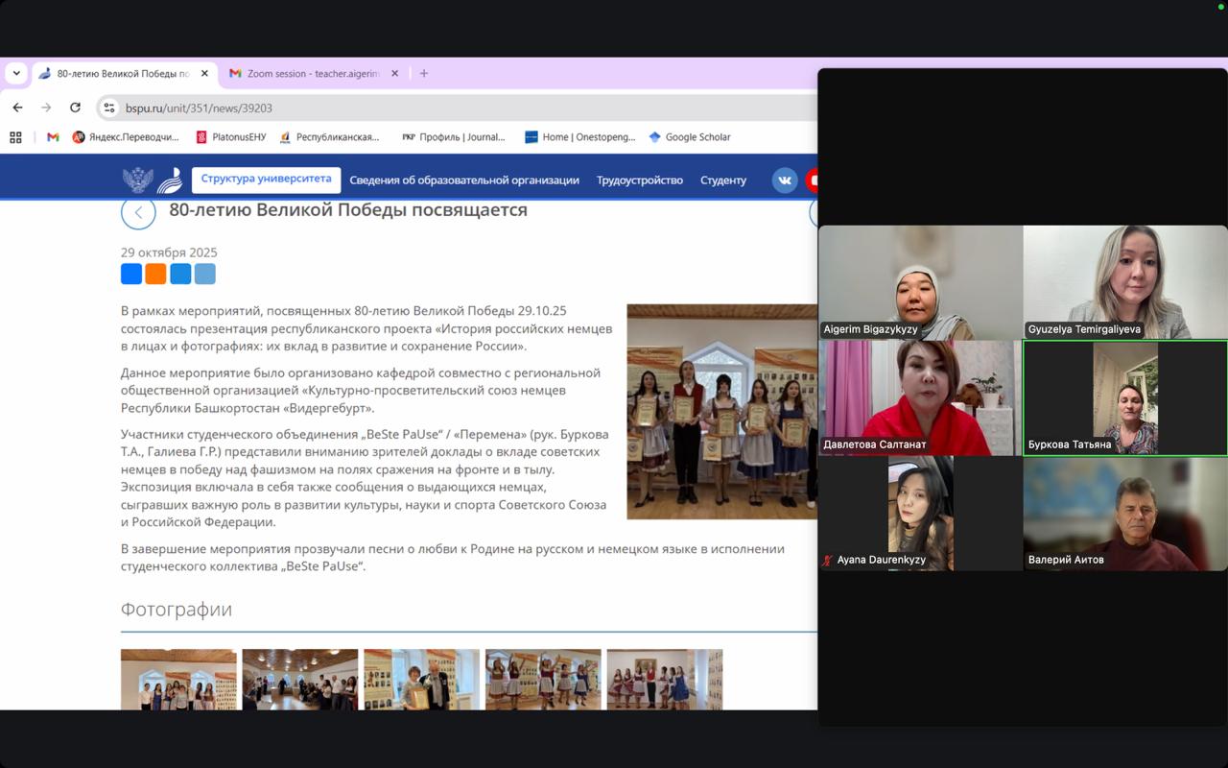Image resolution: width=1228 pixels, height=768 pixels.
Task: Select Буркова Татьяна's video tile
Action: pyautogui.click(x=1124, y=397)
